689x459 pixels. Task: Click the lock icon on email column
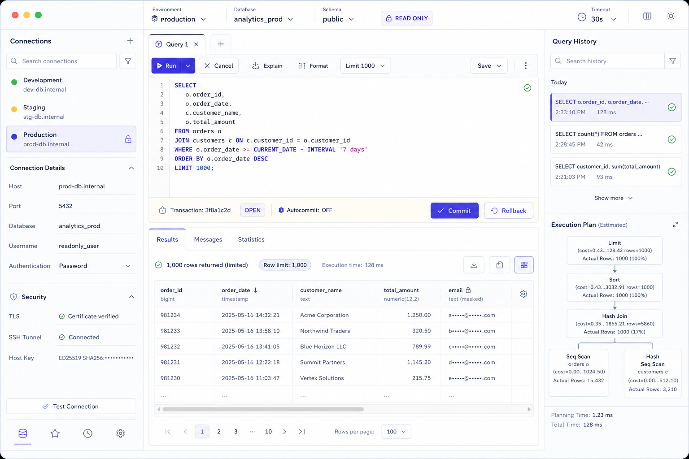(468, 290)
